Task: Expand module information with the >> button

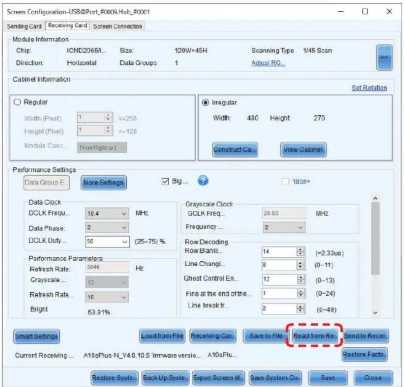Action: click(x=384, y=57)
